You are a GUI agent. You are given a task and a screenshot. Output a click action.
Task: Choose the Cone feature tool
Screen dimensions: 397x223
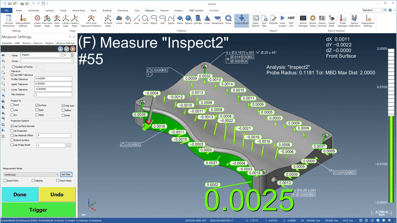click(x=207, y=20)
